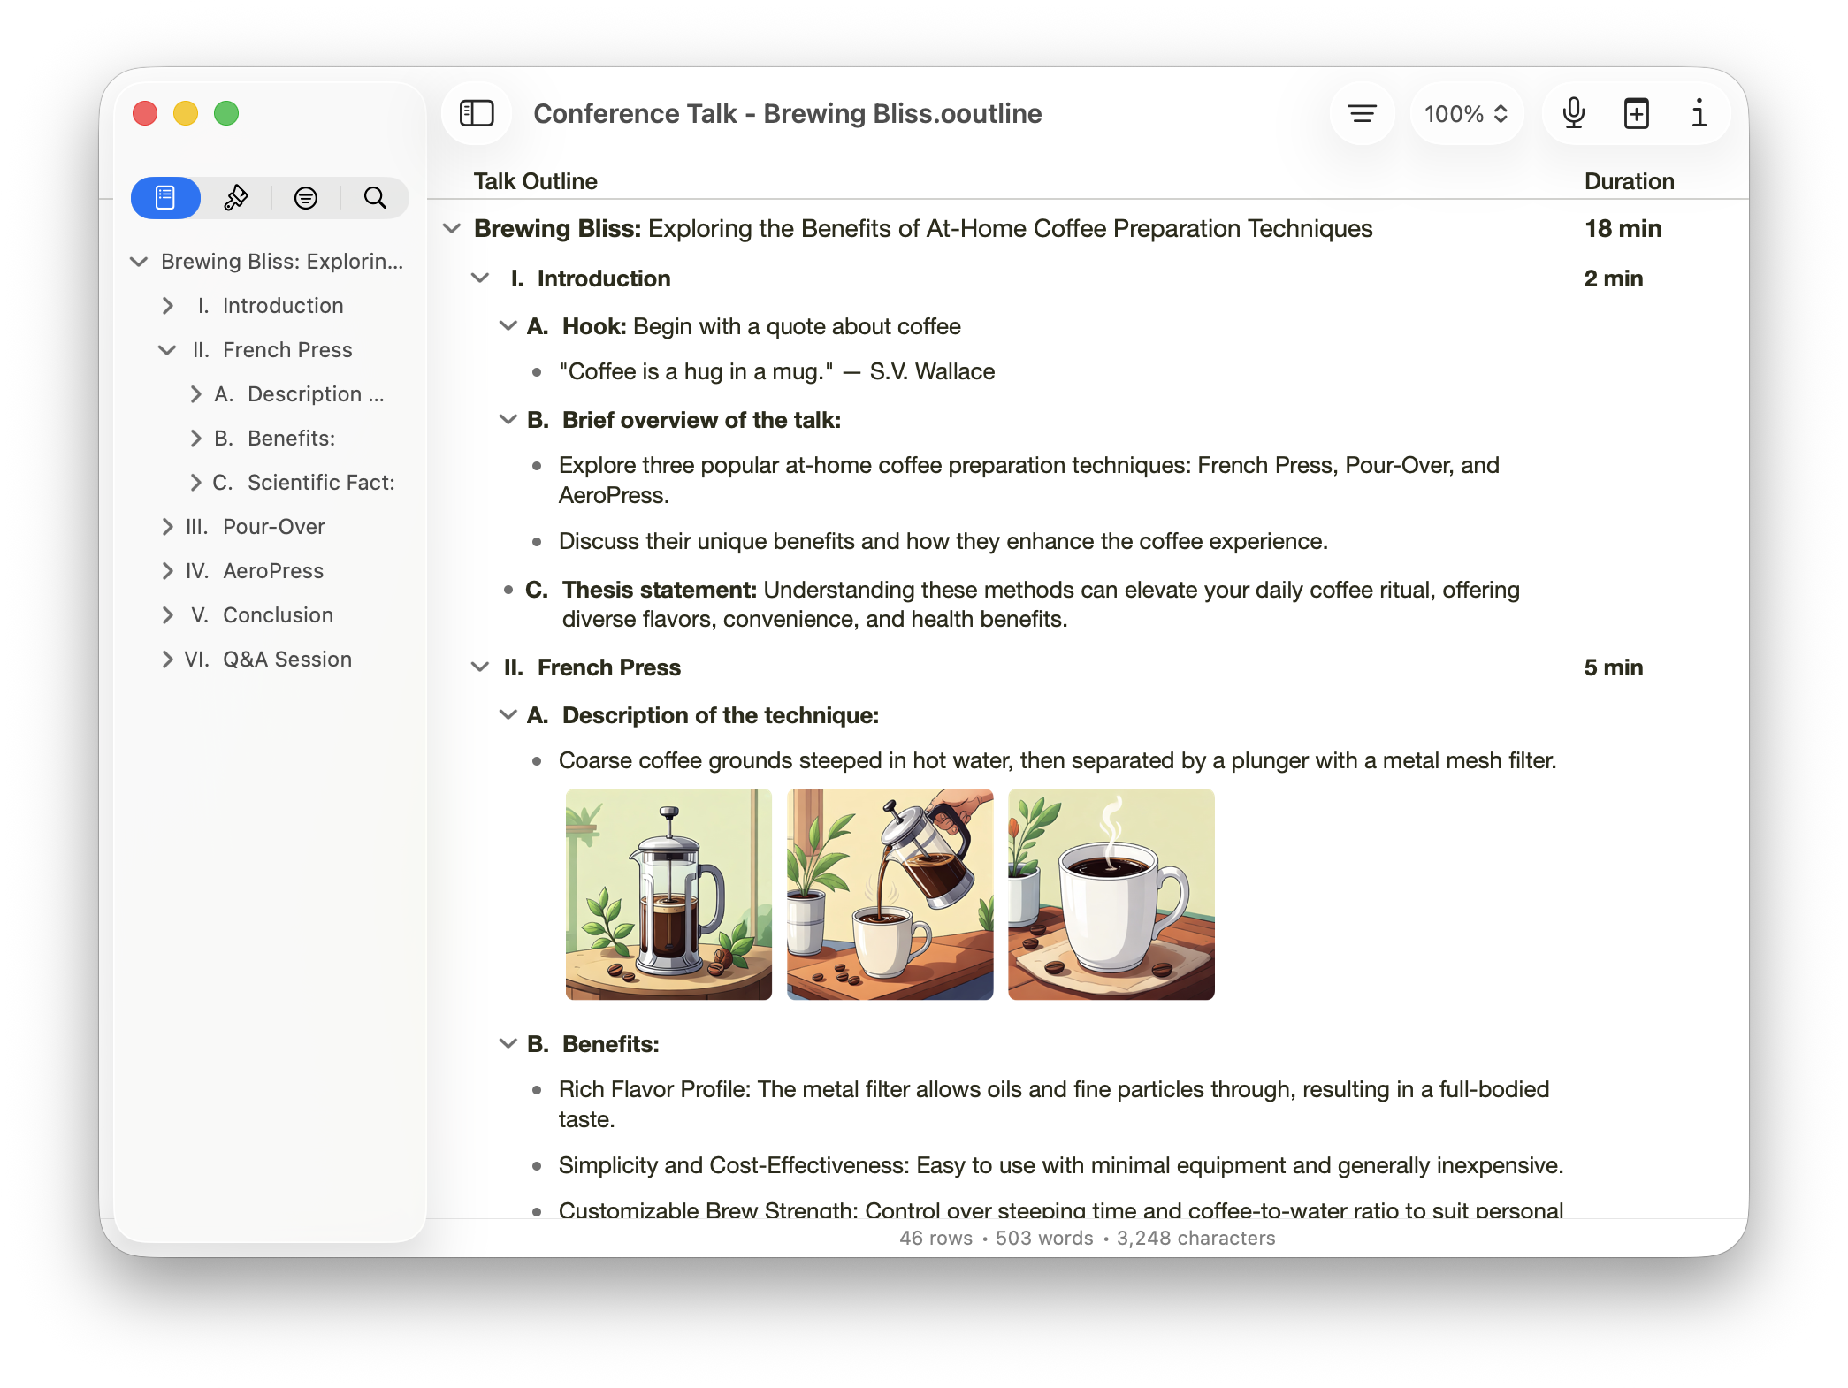
Task: Collapse the B. Benefits section
Action: click(508, 1043)
